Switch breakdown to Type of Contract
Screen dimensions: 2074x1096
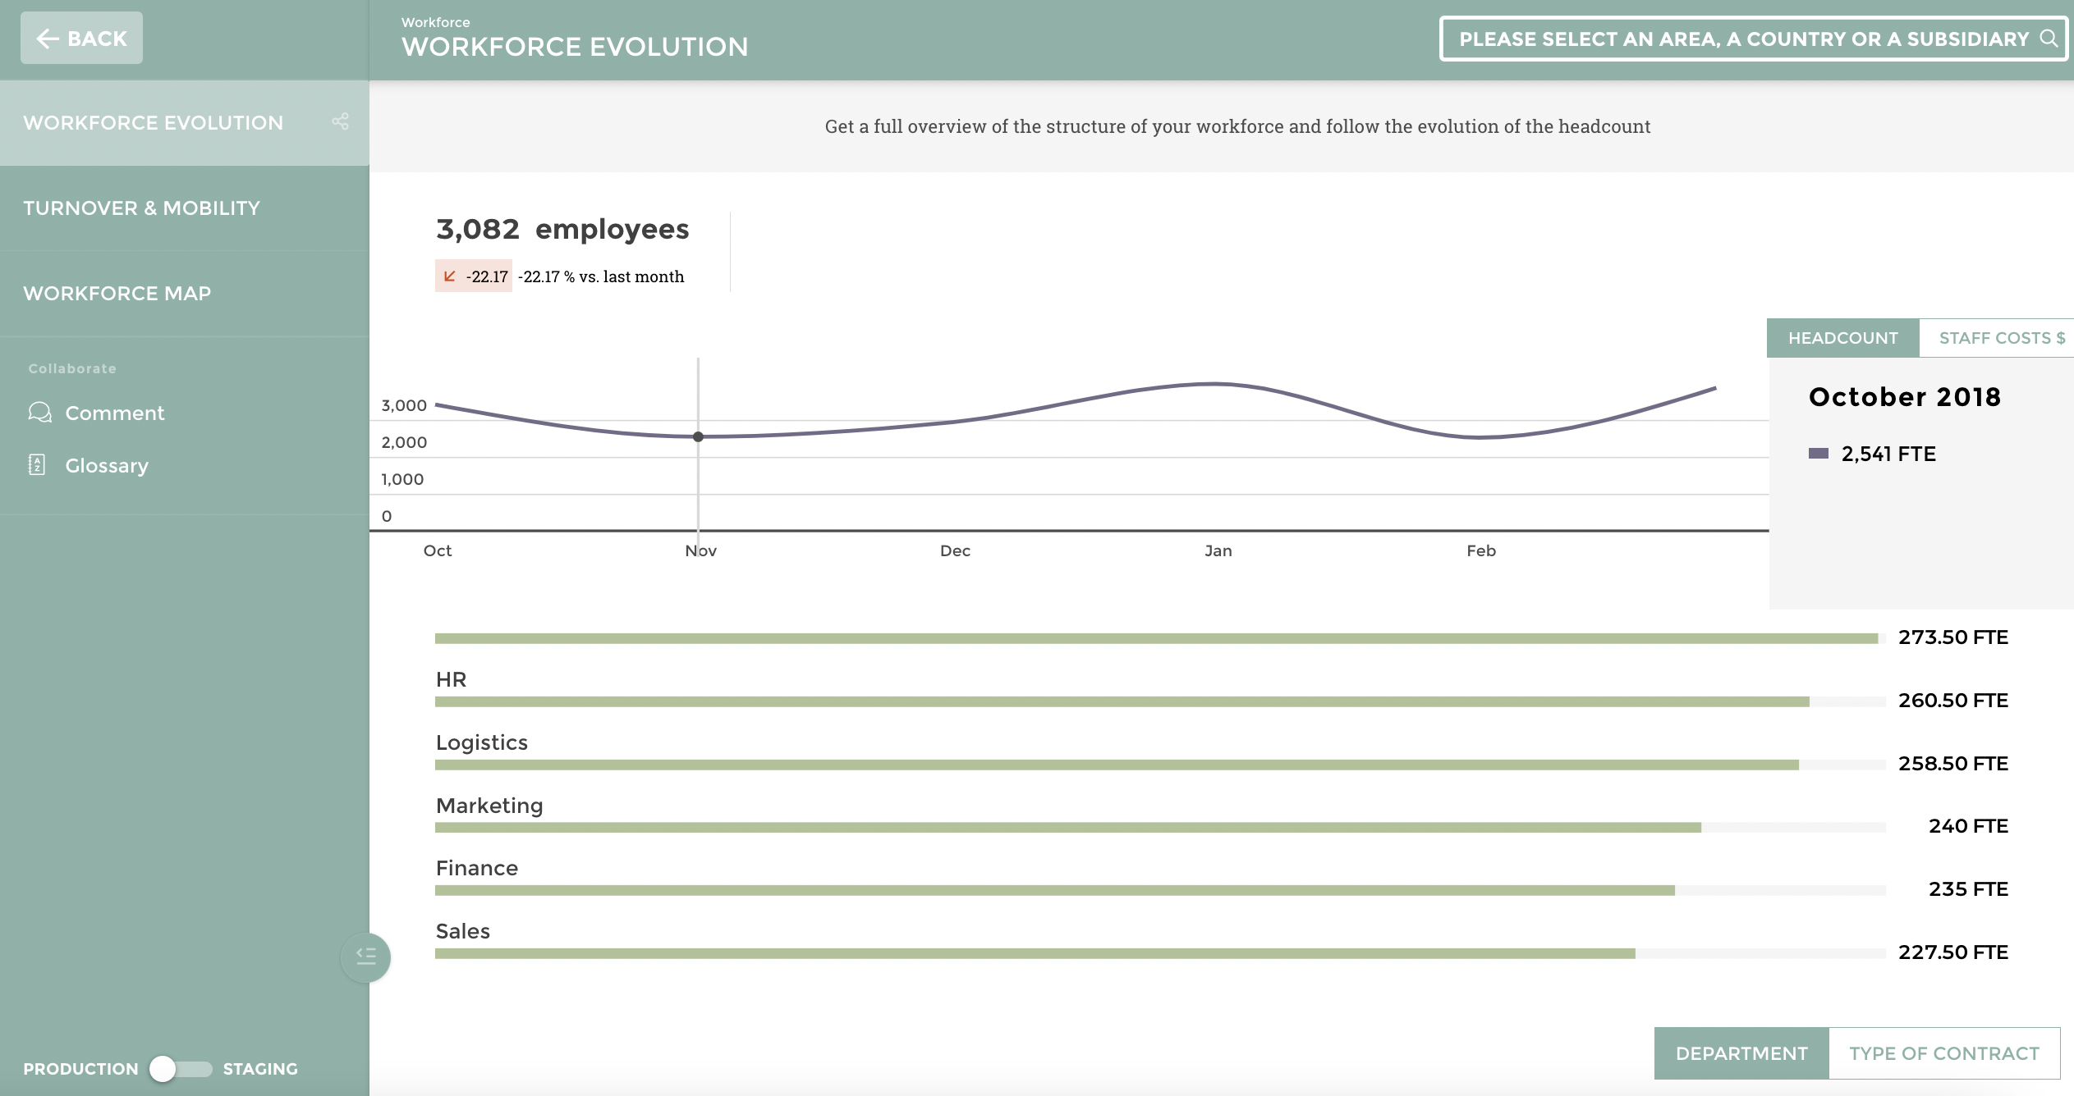point(1943,1053)
